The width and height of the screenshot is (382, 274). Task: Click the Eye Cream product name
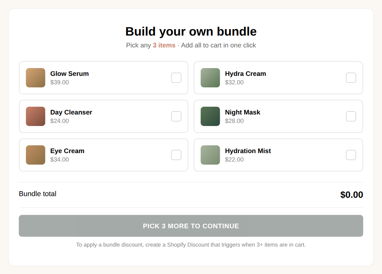coord(67,151)
